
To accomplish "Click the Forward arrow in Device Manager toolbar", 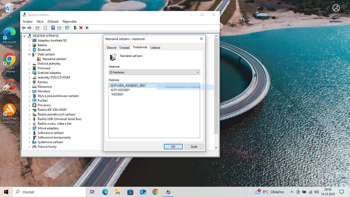I will pyautogui.click(x=29, y=28).
